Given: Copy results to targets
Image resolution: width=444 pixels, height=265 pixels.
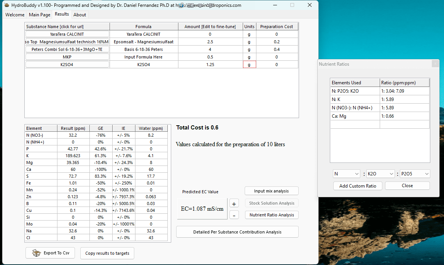Looking at the screenshot, I should coord(107,253).
